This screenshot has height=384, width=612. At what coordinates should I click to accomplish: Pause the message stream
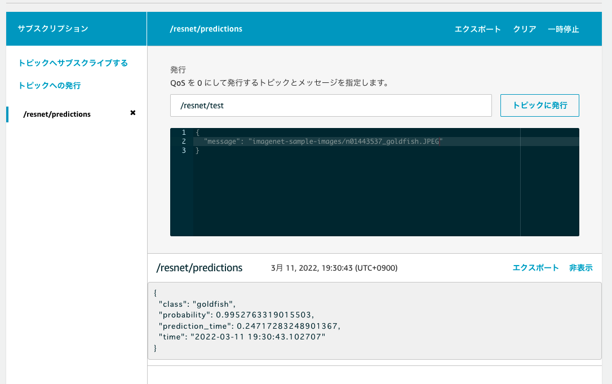[563, 29]
